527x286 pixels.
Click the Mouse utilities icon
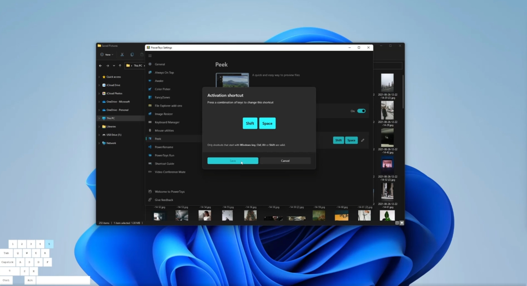pyautogui.click(x=150, y=130)
